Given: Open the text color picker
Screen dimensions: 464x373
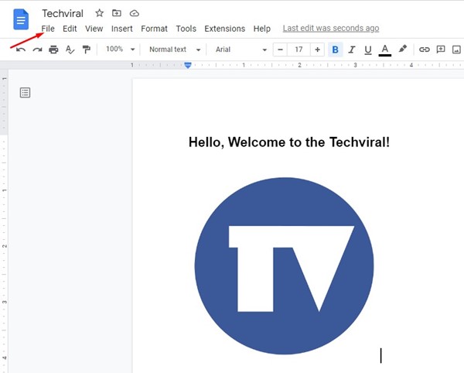Looking at the screenshot, I should coord(384,50).
